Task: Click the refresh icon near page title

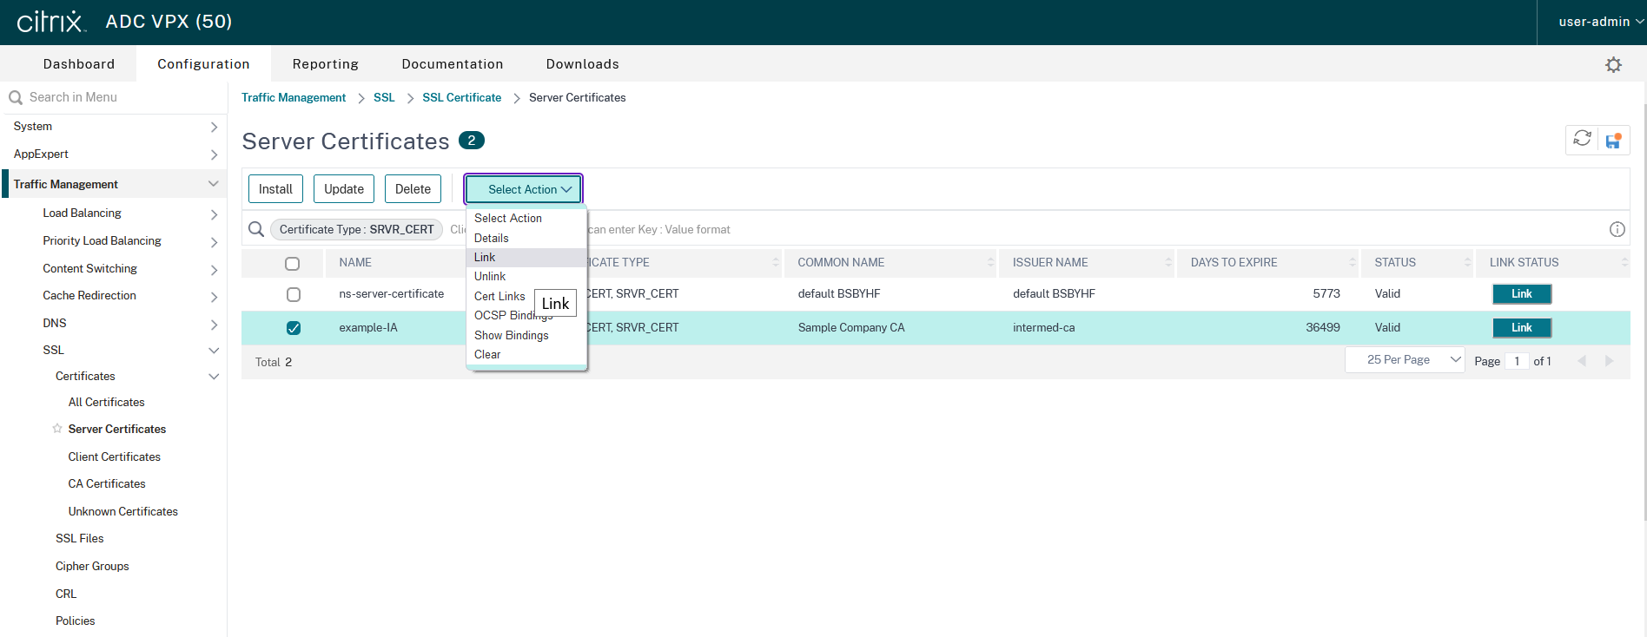Action: [x=1582, y=139]
